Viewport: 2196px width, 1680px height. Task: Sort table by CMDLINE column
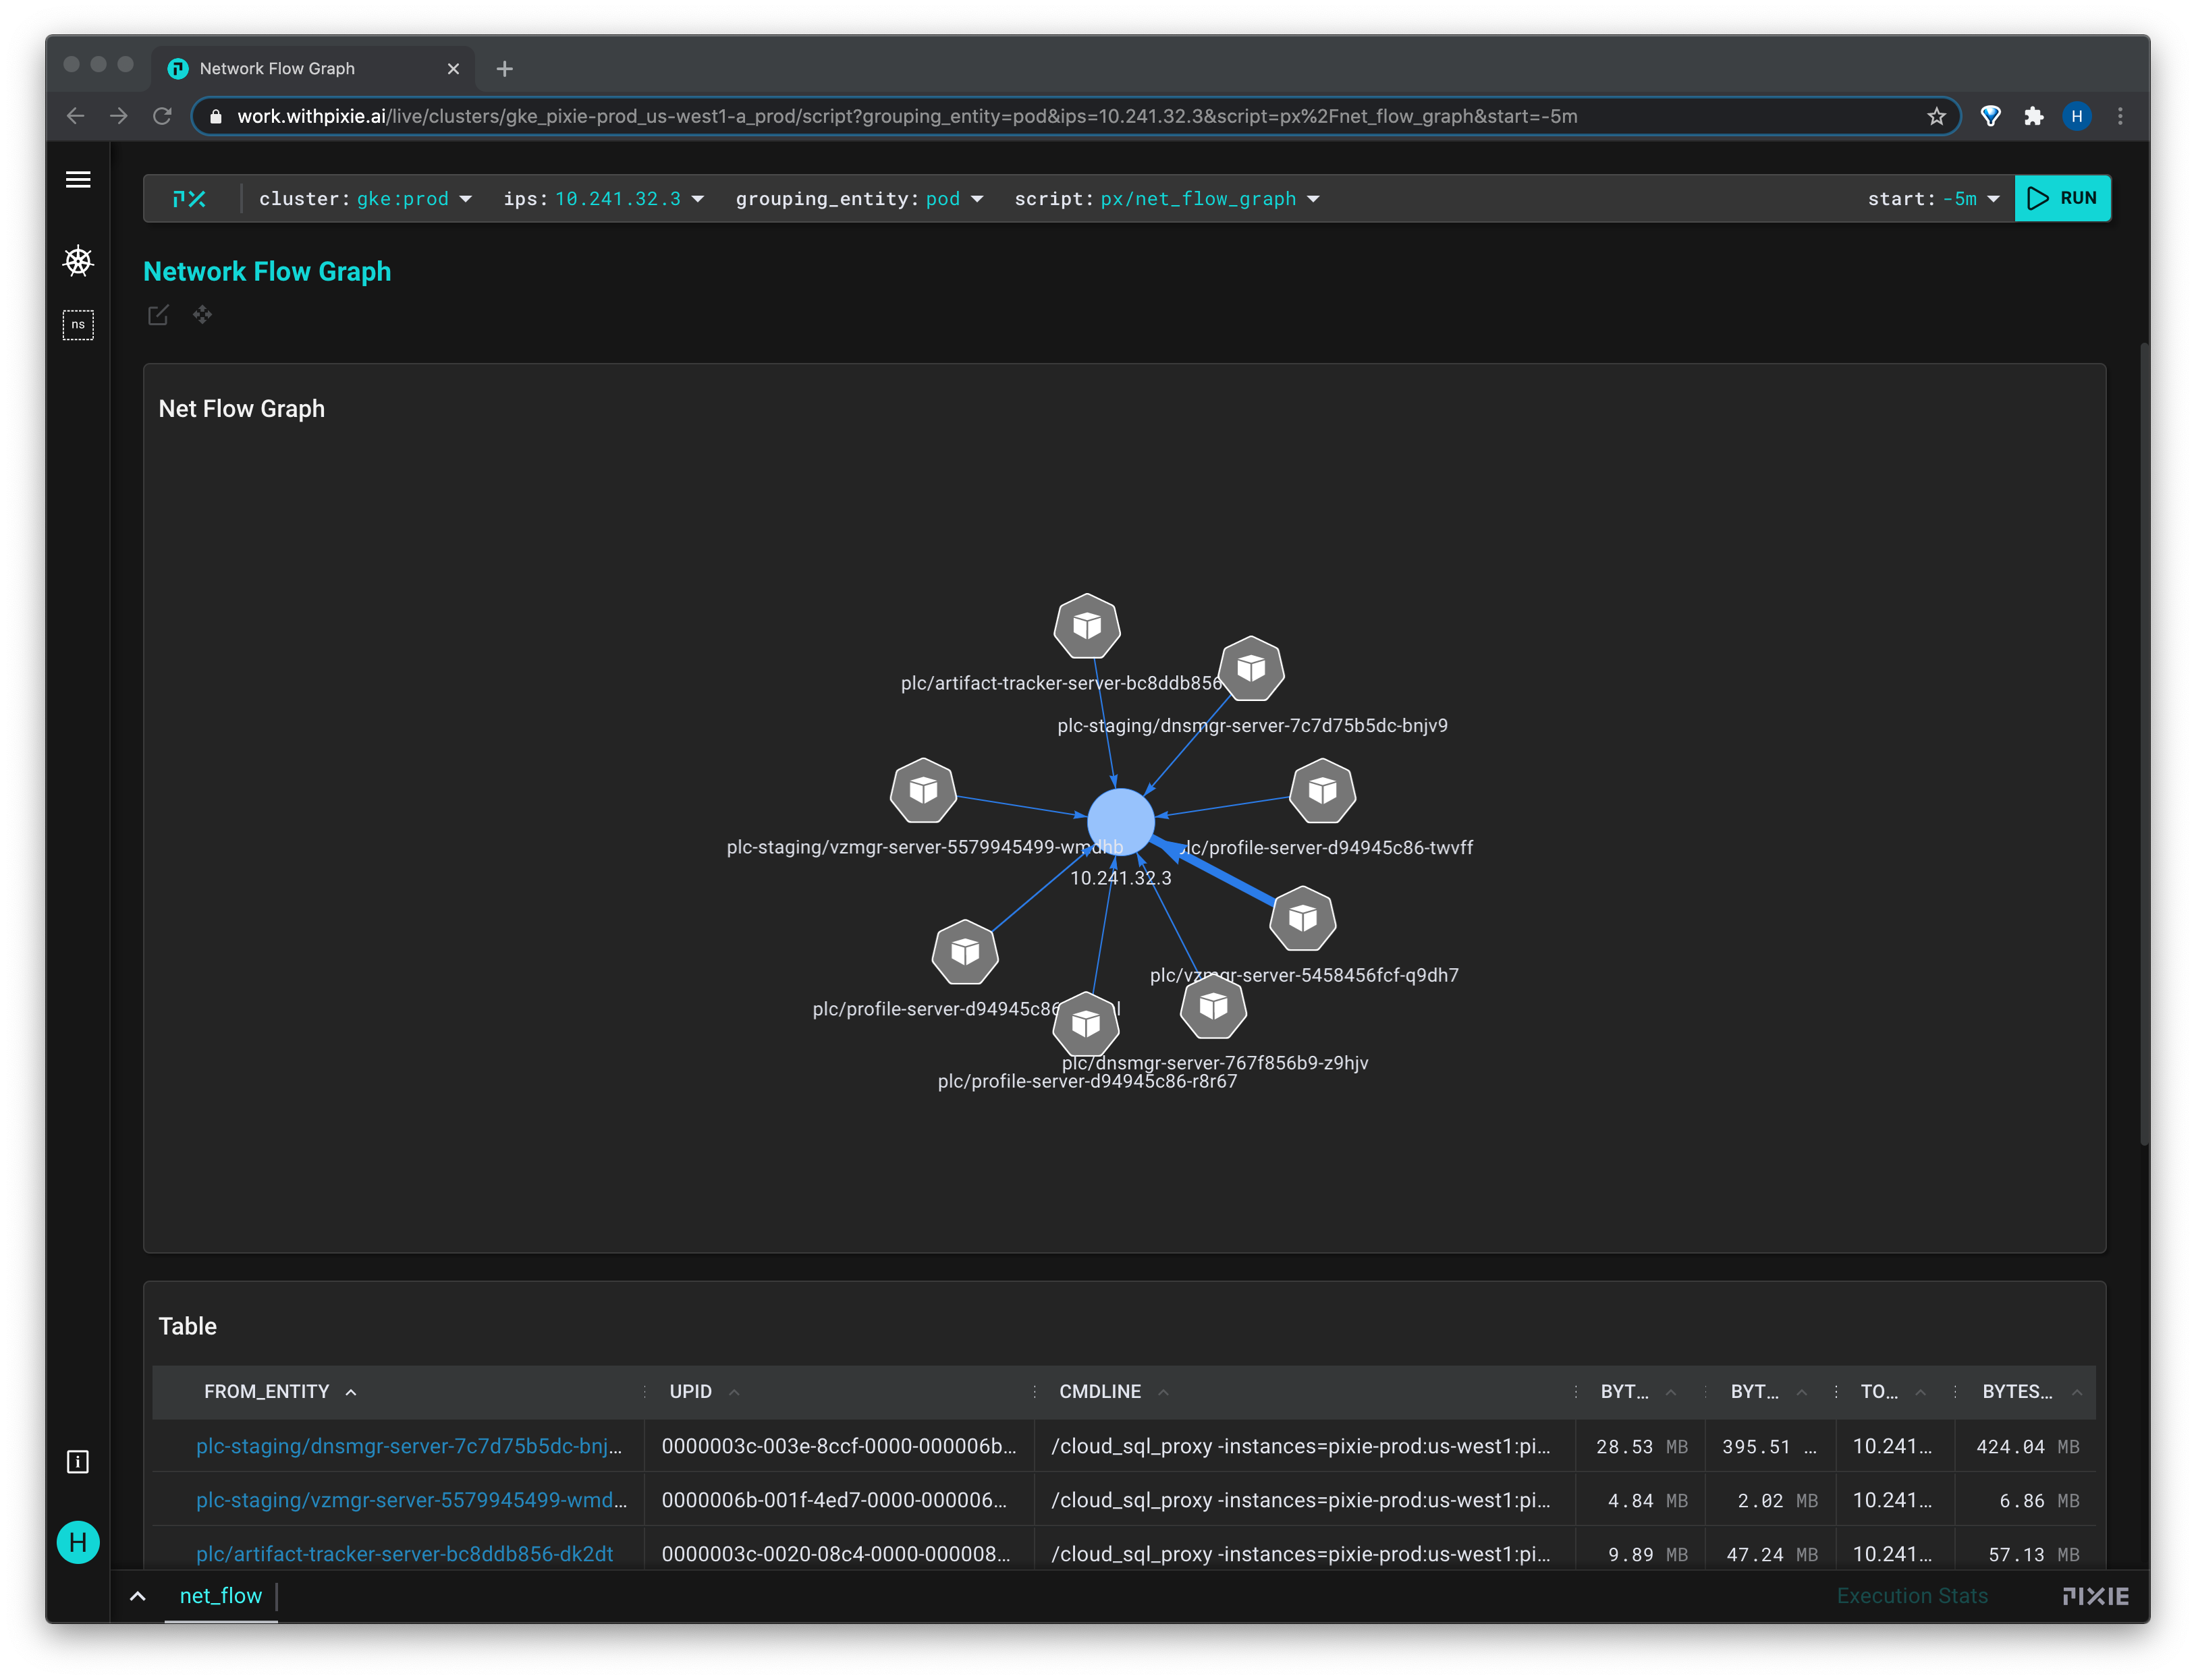tap(1100, 1392)
